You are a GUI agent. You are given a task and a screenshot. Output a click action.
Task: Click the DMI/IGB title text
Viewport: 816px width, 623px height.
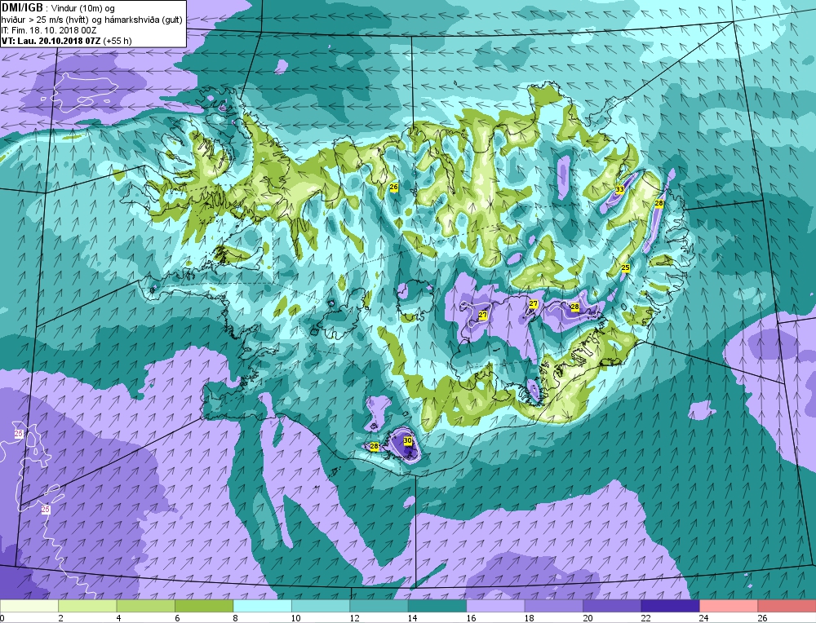pyautogui.click(x=23, y=8)
